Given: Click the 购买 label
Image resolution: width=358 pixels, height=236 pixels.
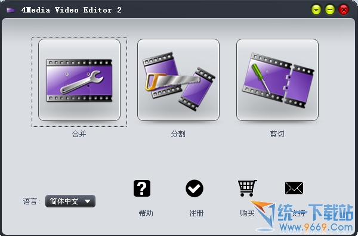Looking at the screenshot, I should tap(247, 213).
